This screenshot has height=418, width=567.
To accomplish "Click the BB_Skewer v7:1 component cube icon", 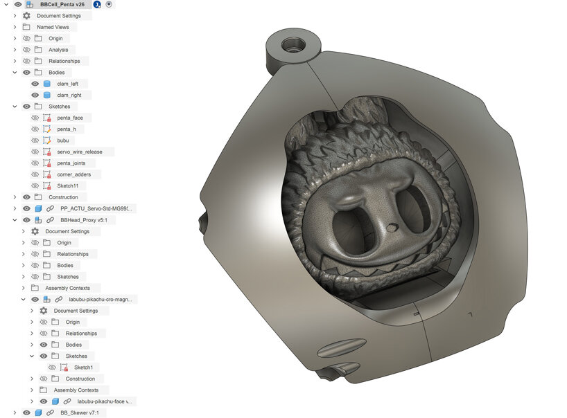I will tap(38, 412).
